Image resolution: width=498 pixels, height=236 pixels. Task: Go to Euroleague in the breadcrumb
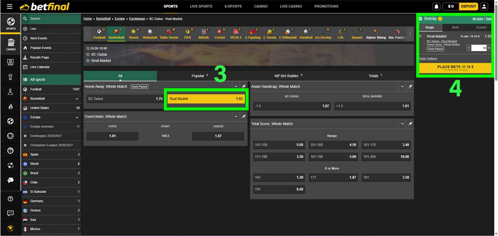coord(137,18)
